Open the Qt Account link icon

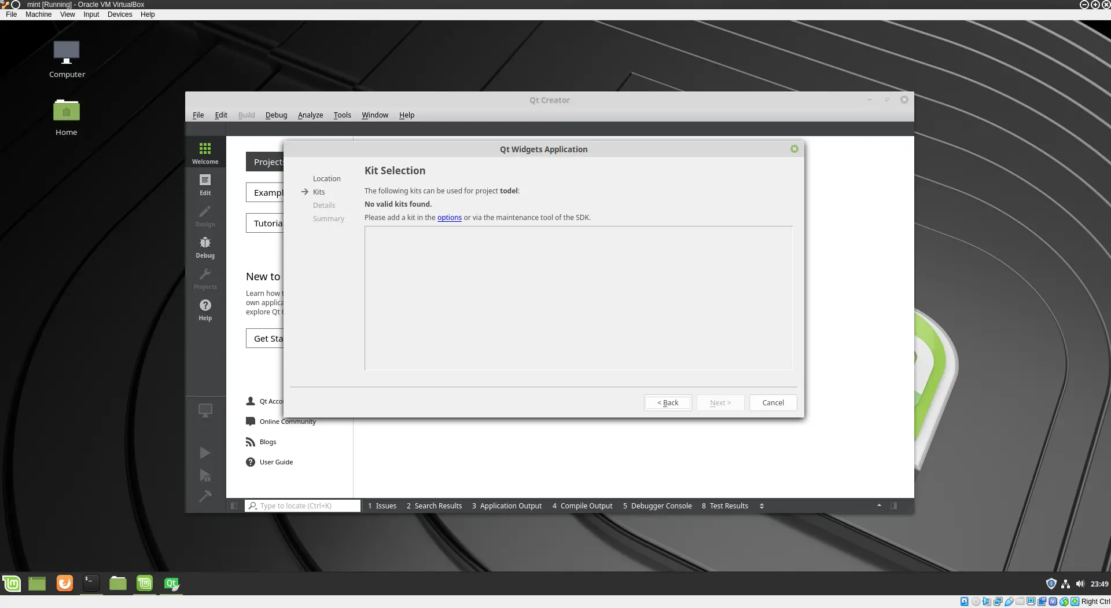(x=251, y=401)
